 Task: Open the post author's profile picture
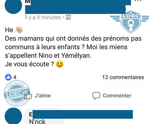pos(13,6)
